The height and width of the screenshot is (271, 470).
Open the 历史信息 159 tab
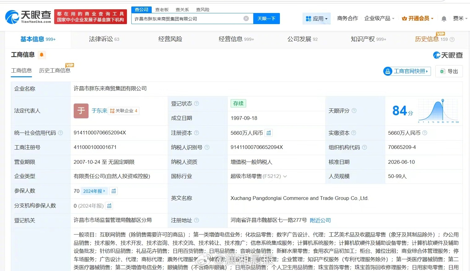coord(431,39)
